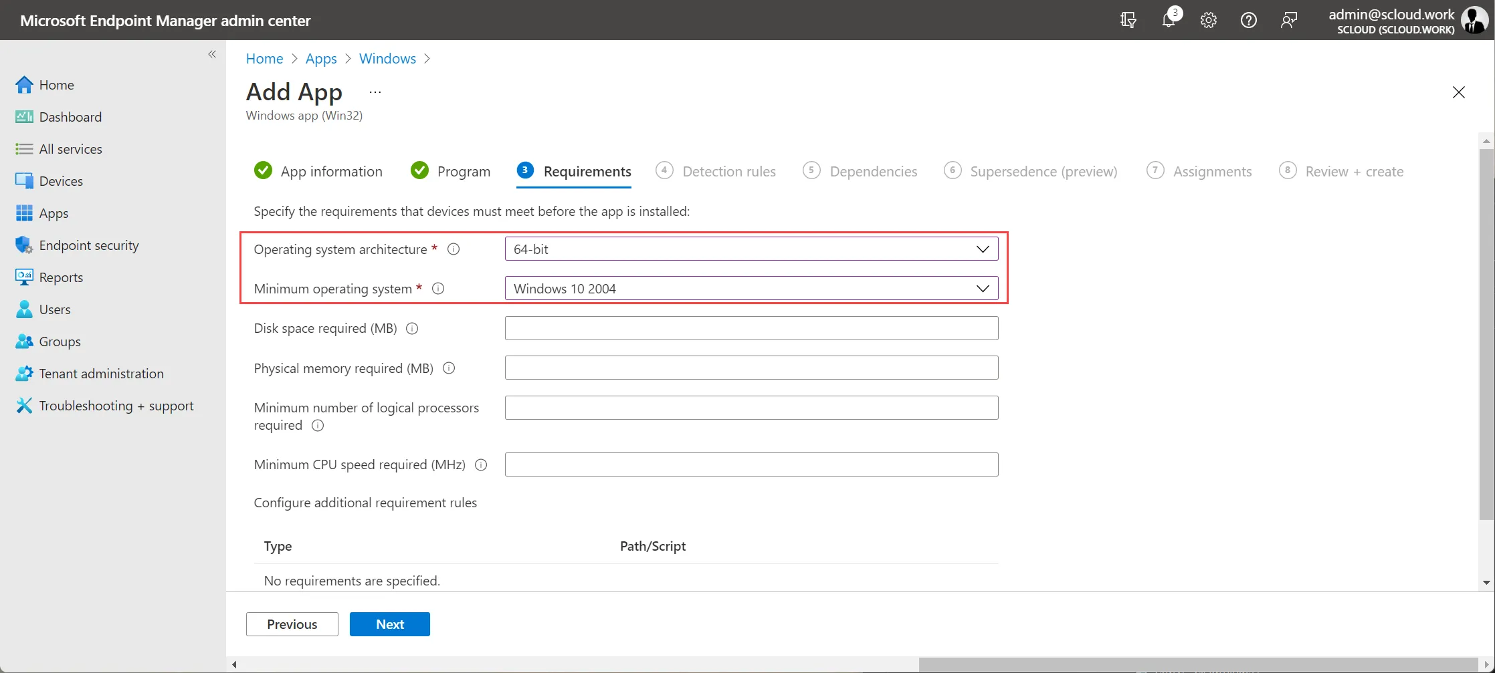
Task: Click the scroll up arrow
Action: (x=1486, y=141)
